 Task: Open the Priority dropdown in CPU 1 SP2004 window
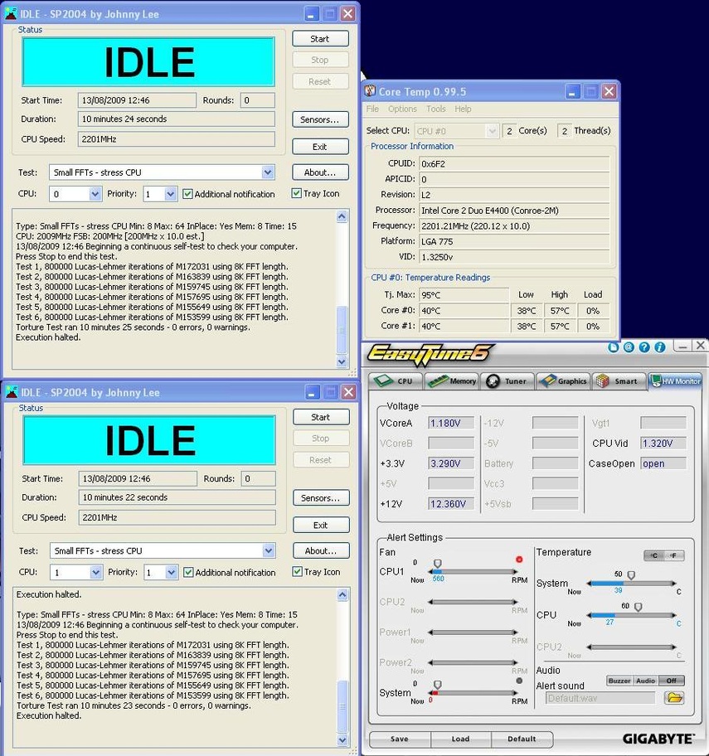171,572
